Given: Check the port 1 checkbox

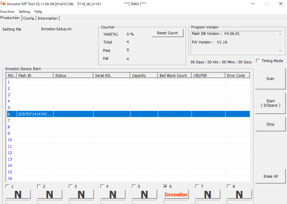Looking at the screenshot, I should pyautogui.click(x=7, y=186).
